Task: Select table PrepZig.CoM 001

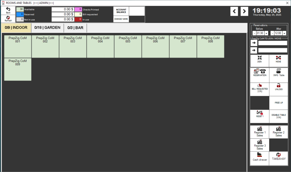Action: (x=18, y=46)
